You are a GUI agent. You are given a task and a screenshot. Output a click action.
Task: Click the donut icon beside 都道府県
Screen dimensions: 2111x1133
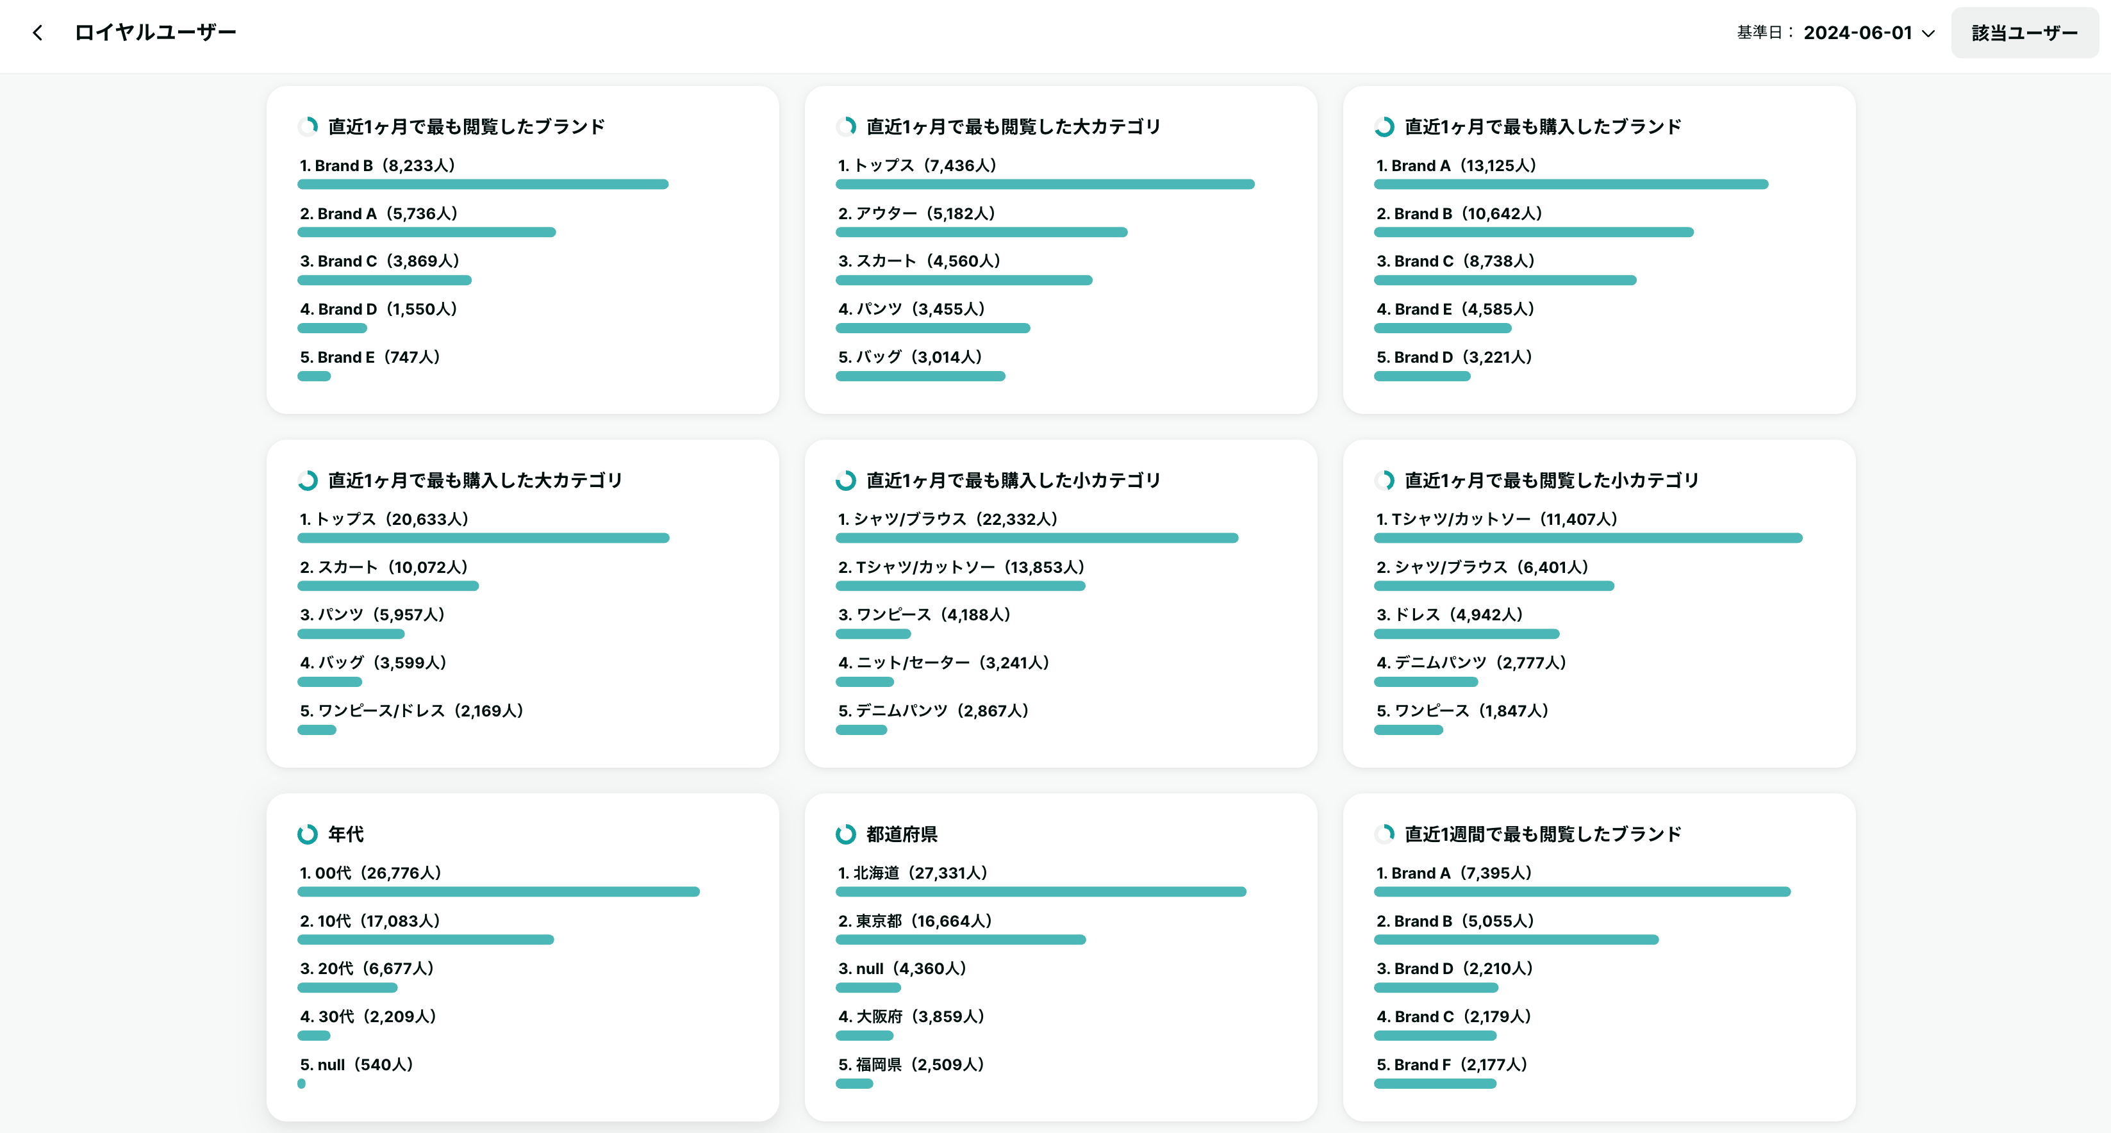(847, 834)
